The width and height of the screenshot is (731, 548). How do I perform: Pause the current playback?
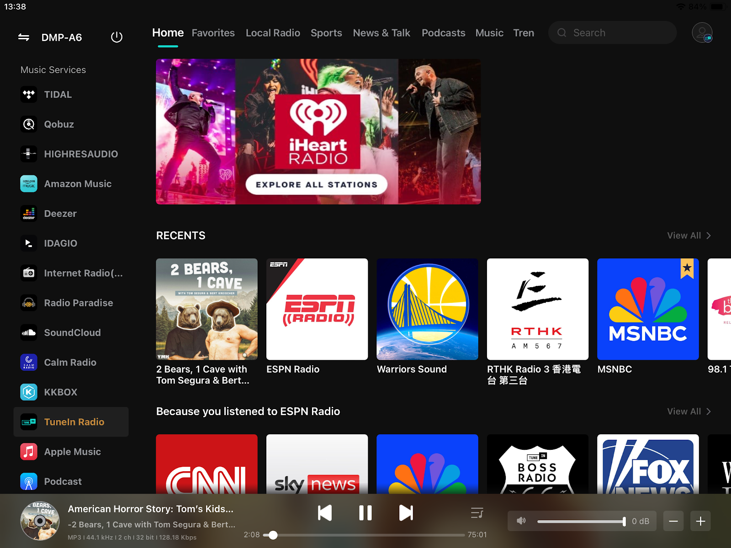(365, 513)
